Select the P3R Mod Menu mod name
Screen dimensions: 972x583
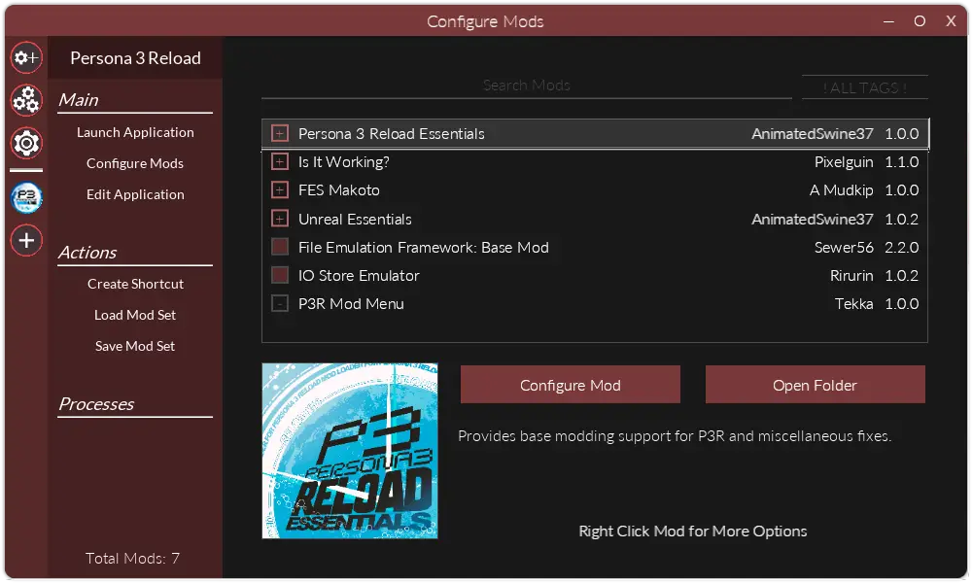(x=351, y=303)
